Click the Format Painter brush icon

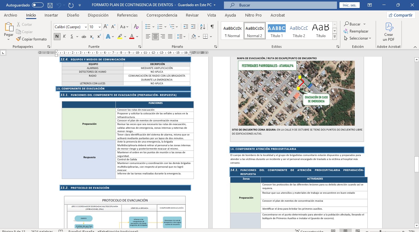click(x=18, y=39)
